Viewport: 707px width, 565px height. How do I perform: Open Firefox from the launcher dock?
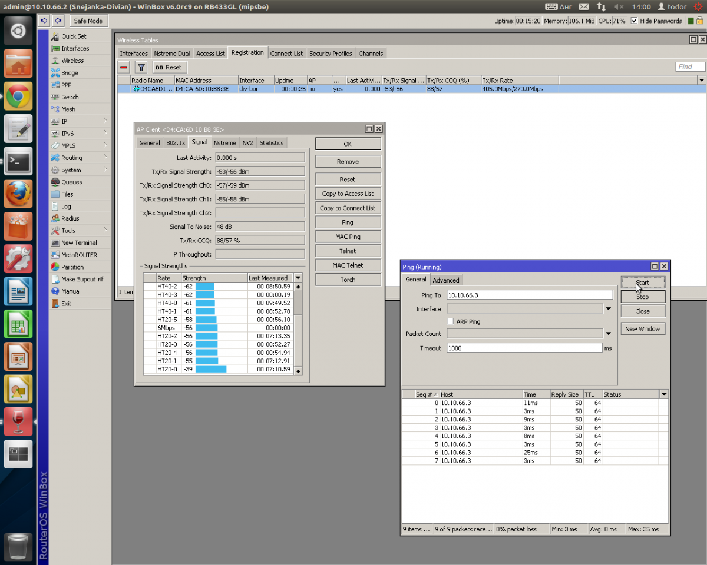click(x=18, y=193)
